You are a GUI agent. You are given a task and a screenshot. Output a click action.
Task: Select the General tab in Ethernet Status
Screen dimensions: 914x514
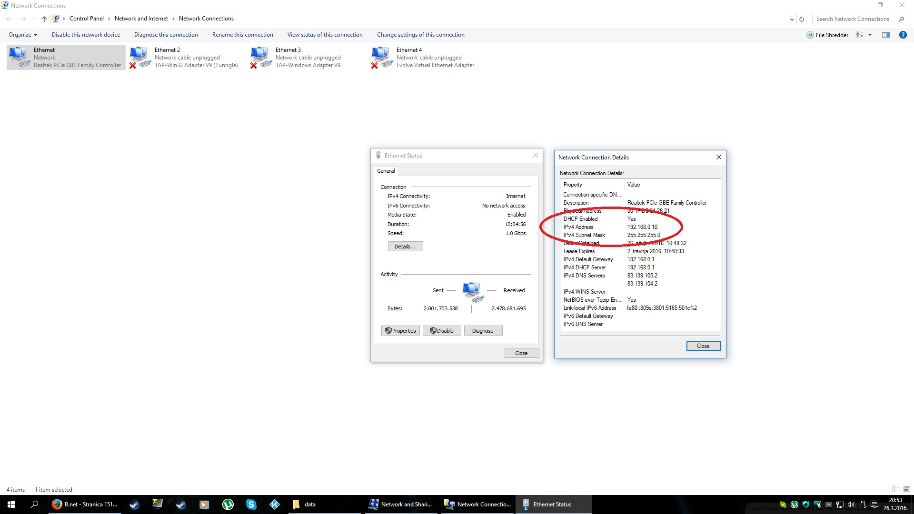386,171
